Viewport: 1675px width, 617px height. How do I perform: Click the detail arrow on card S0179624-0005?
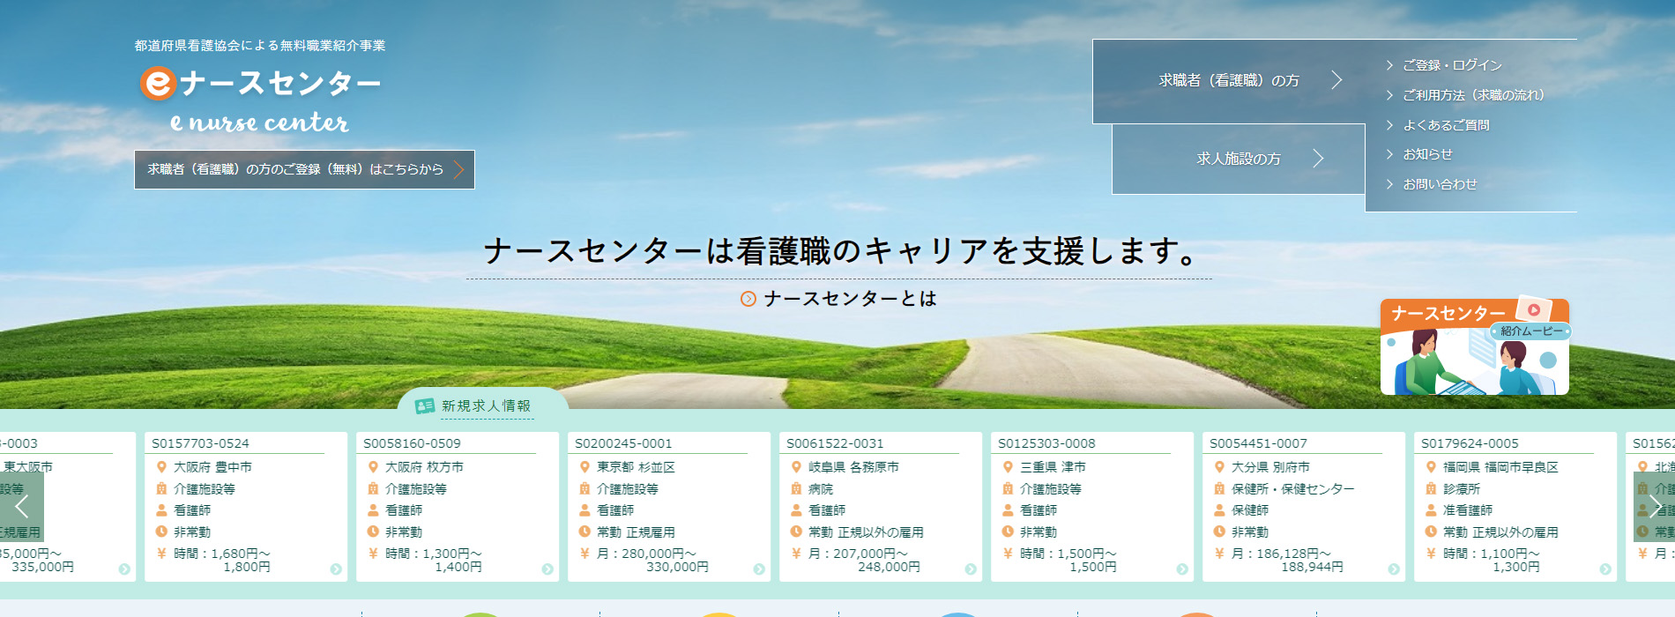pyautogui.click(x=1605, y=569)
